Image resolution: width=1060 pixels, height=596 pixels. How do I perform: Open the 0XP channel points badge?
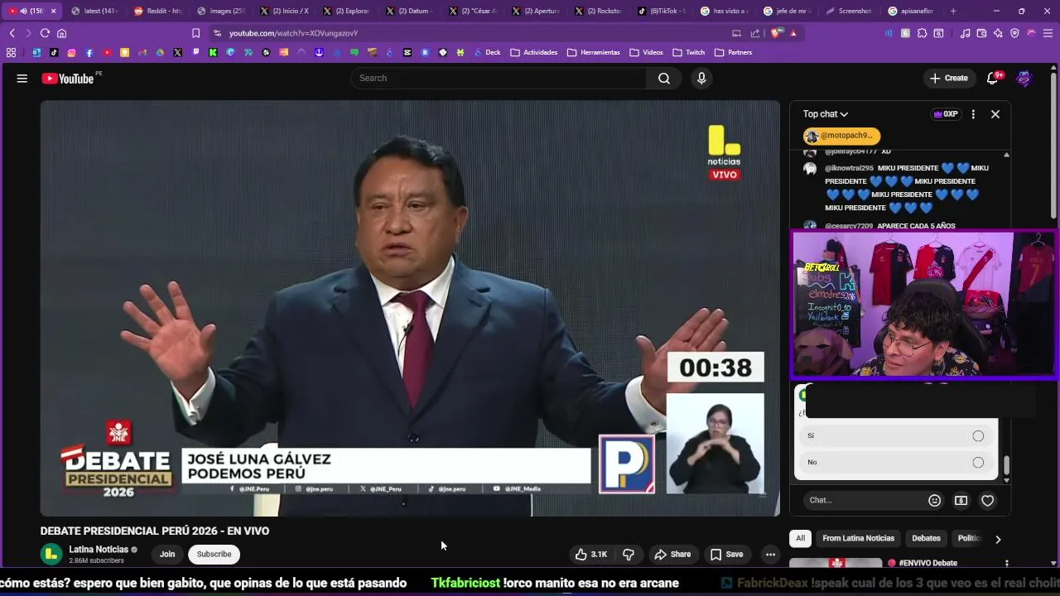[x=946, y=114]
